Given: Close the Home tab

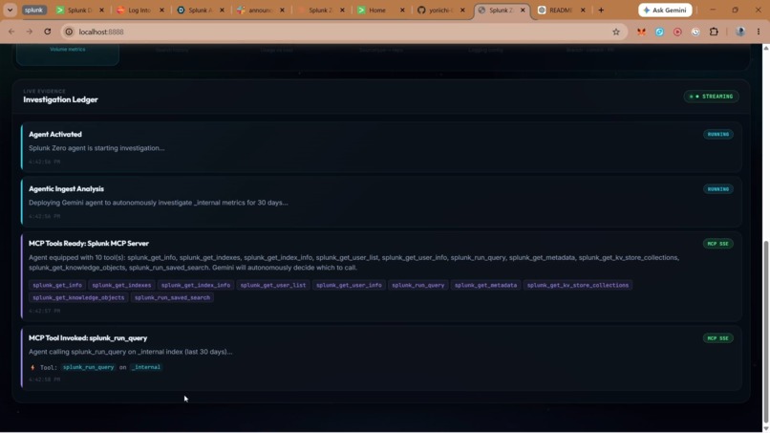Looking at the screenshot, I should coord(402,10).
